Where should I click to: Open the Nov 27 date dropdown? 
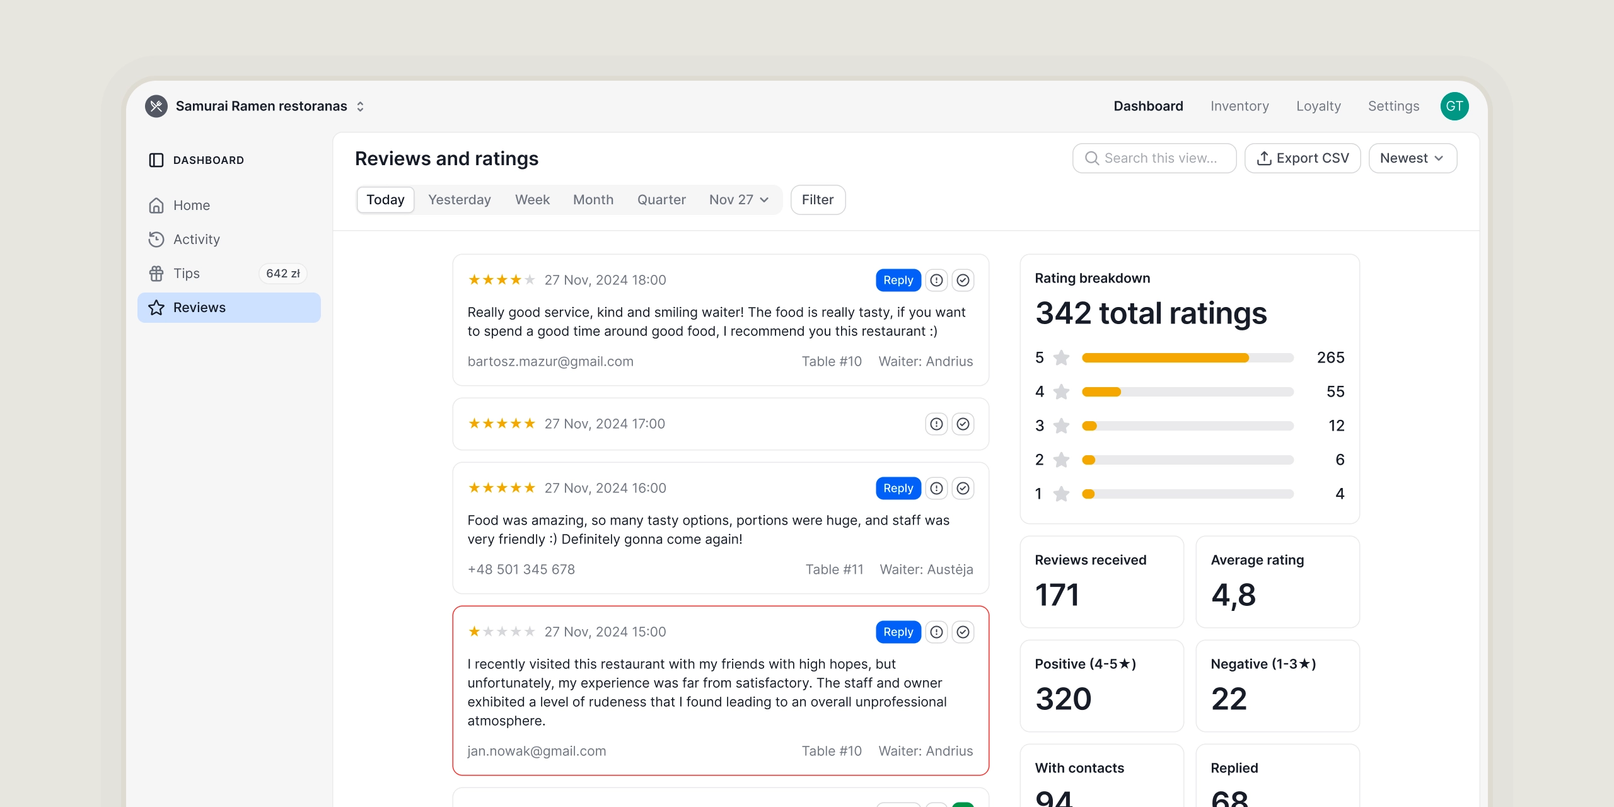(738, 200)
